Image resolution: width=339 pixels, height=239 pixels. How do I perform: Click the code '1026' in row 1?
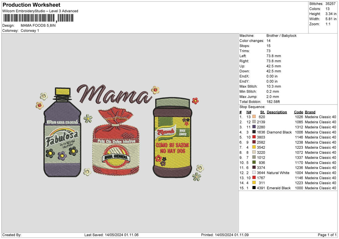point(299,117)
